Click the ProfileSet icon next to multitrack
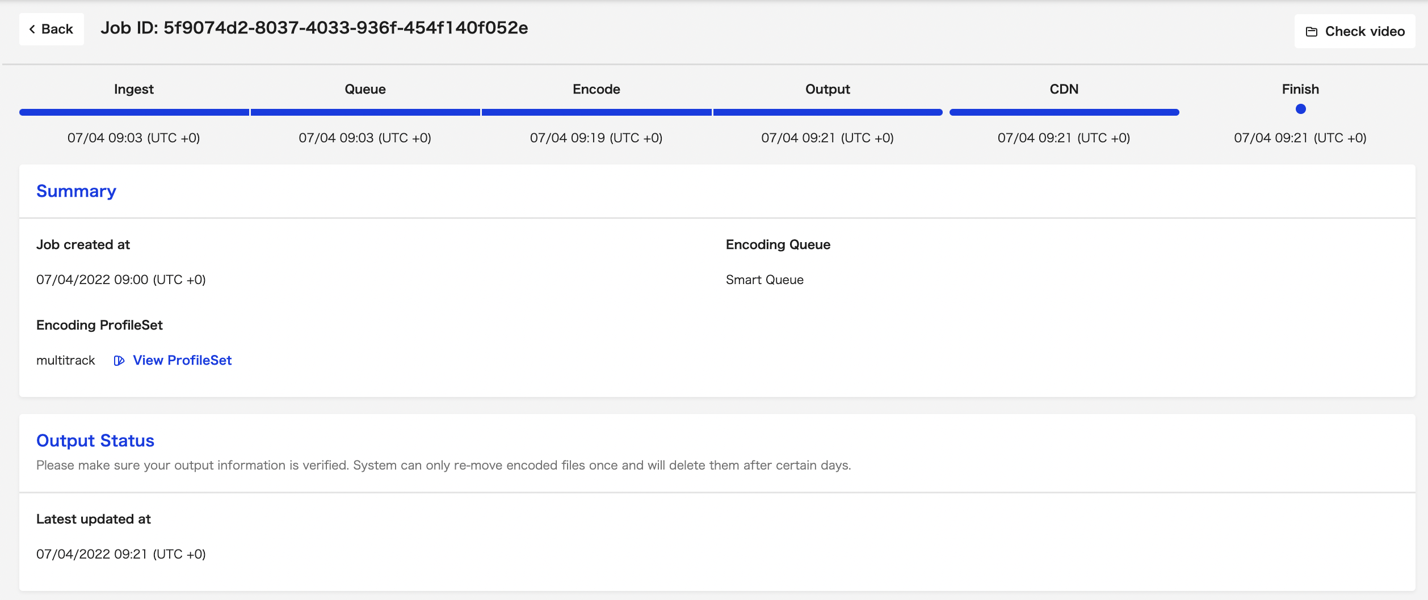 click(x=119, y=361)
